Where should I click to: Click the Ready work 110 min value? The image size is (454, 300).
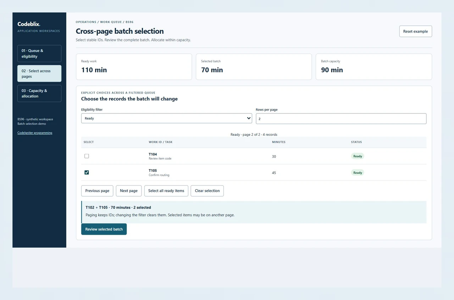tap(94, 70)
